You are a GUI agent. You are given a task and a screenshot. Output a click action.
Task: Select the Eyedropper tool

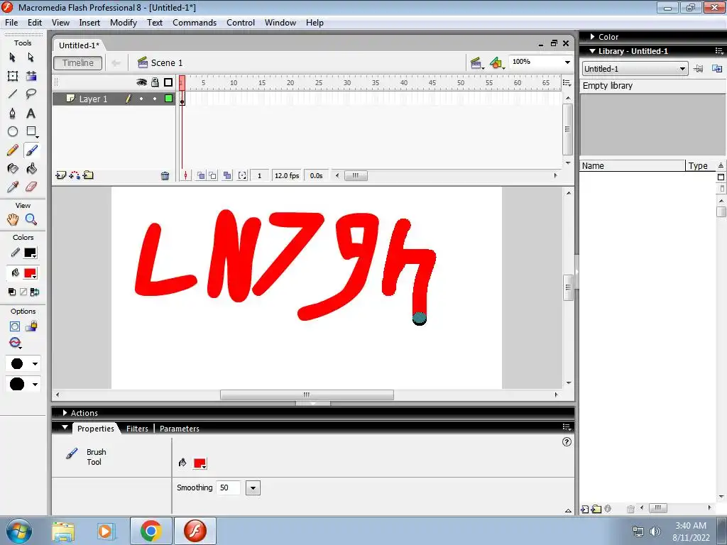(x=13, y=187)
